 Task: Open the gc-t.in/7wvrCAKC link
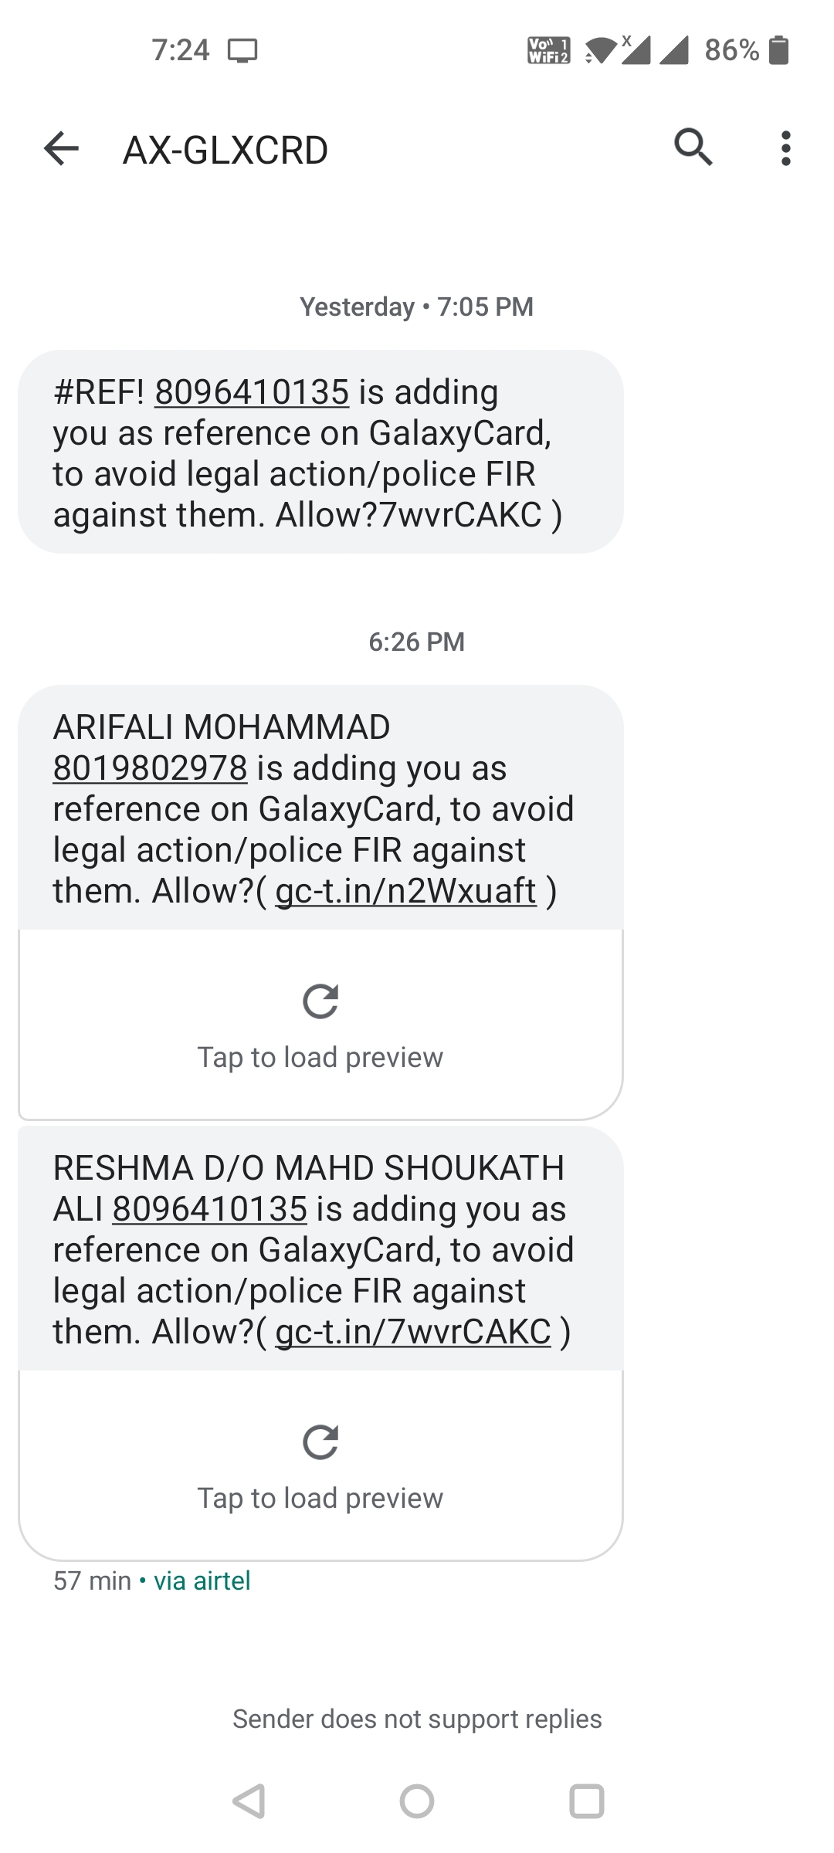[413, 1332]
